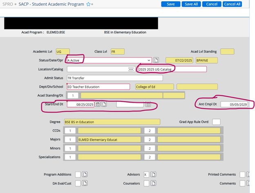Open the calendar picker for the Start date
This screenshot has width=255, height=193.
tap(98, 104)
